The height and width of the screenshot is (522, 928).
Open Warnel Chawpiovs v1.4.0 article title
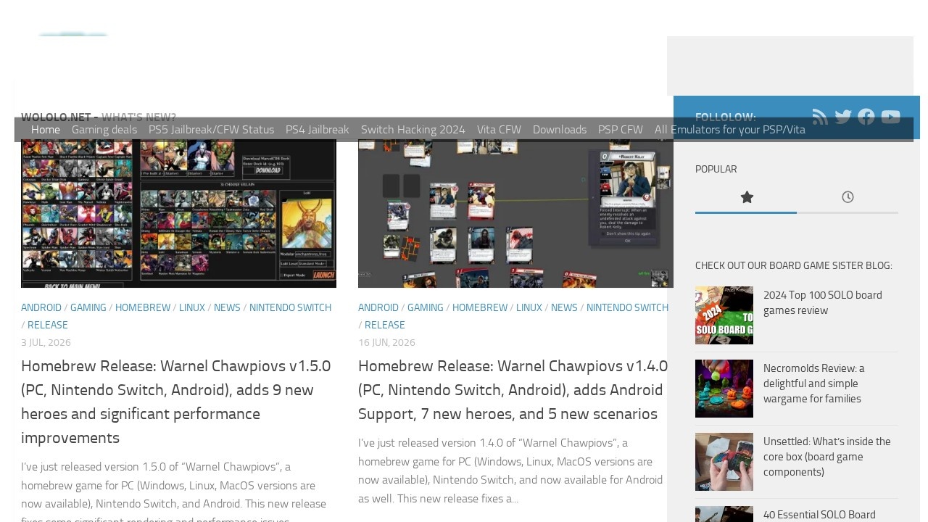tap(513, 390)
